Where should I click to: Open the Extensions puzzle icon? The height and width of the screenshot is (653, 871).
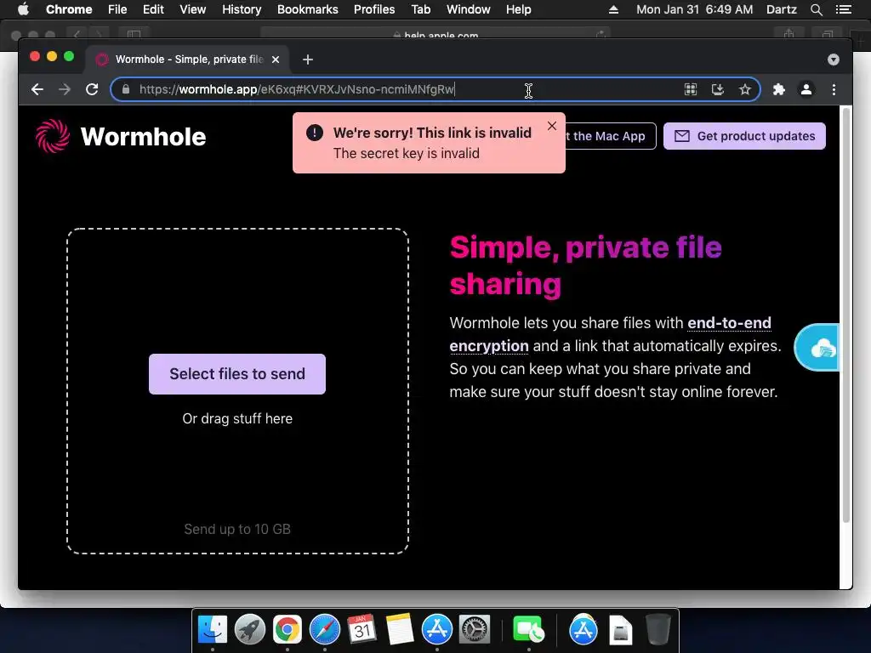779,89
